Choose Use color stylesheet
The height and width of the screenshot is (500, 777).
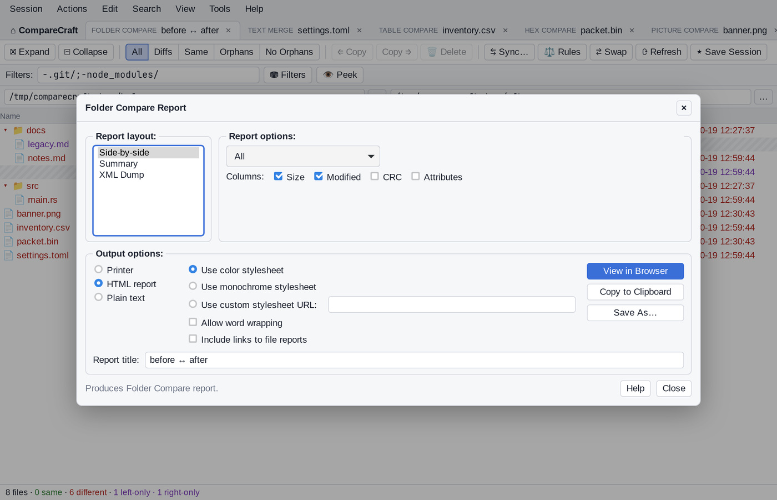(193, 269)
